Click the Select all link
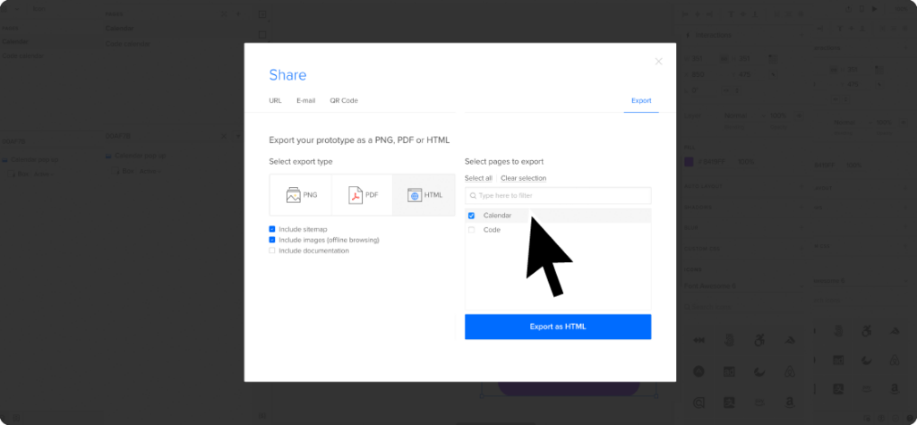This screenshot has height=425, width=917. pyautogui.click(x=478, y=178)
